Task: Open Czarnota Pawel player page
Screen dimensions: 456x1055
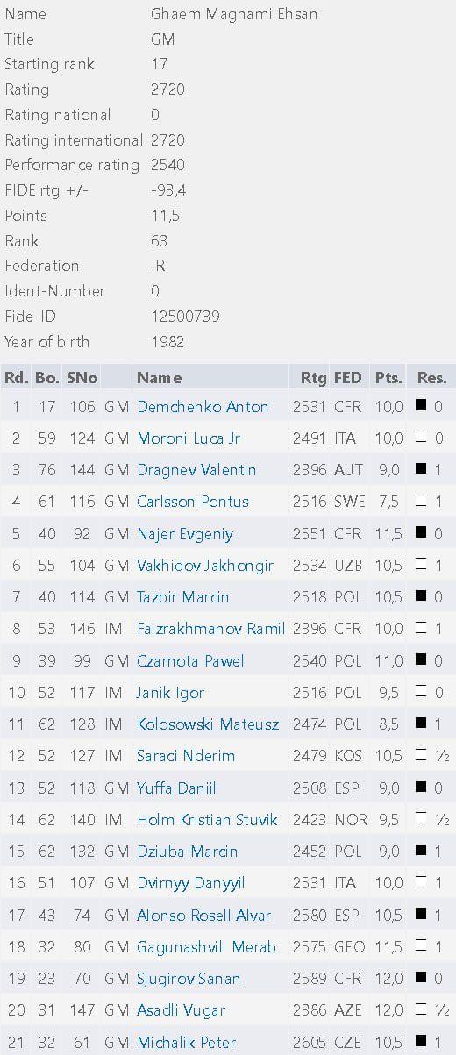Action: (x=190, y=661)
